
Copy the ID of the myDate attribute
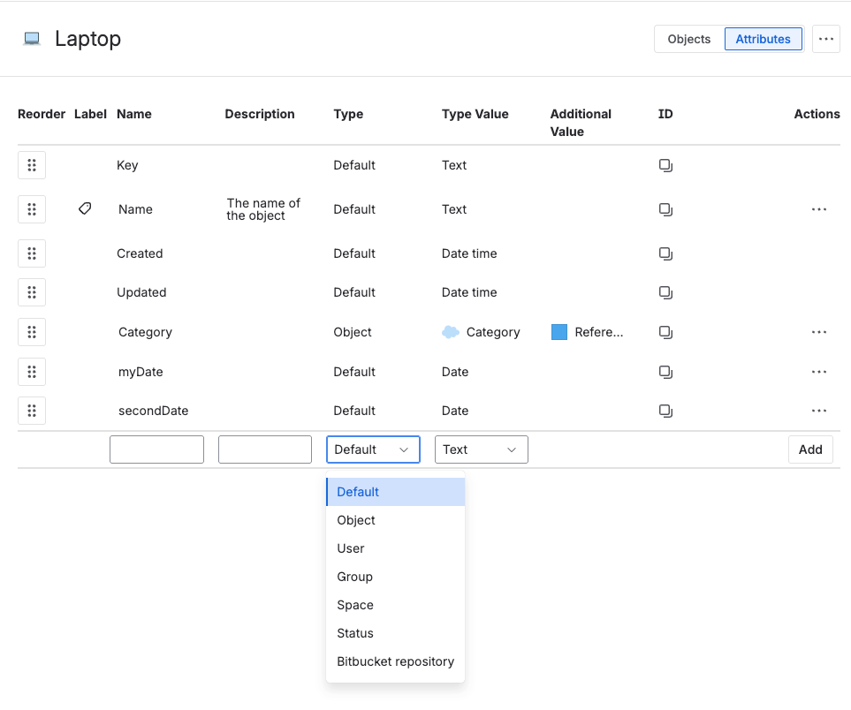tap(665, 372)
